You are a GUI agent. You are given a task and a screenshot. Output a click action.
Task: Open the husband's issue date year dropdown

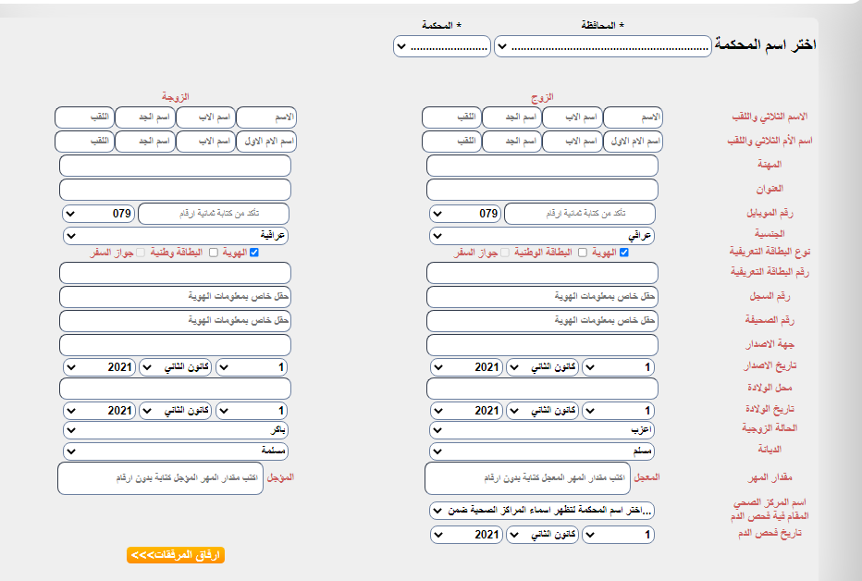466,367
